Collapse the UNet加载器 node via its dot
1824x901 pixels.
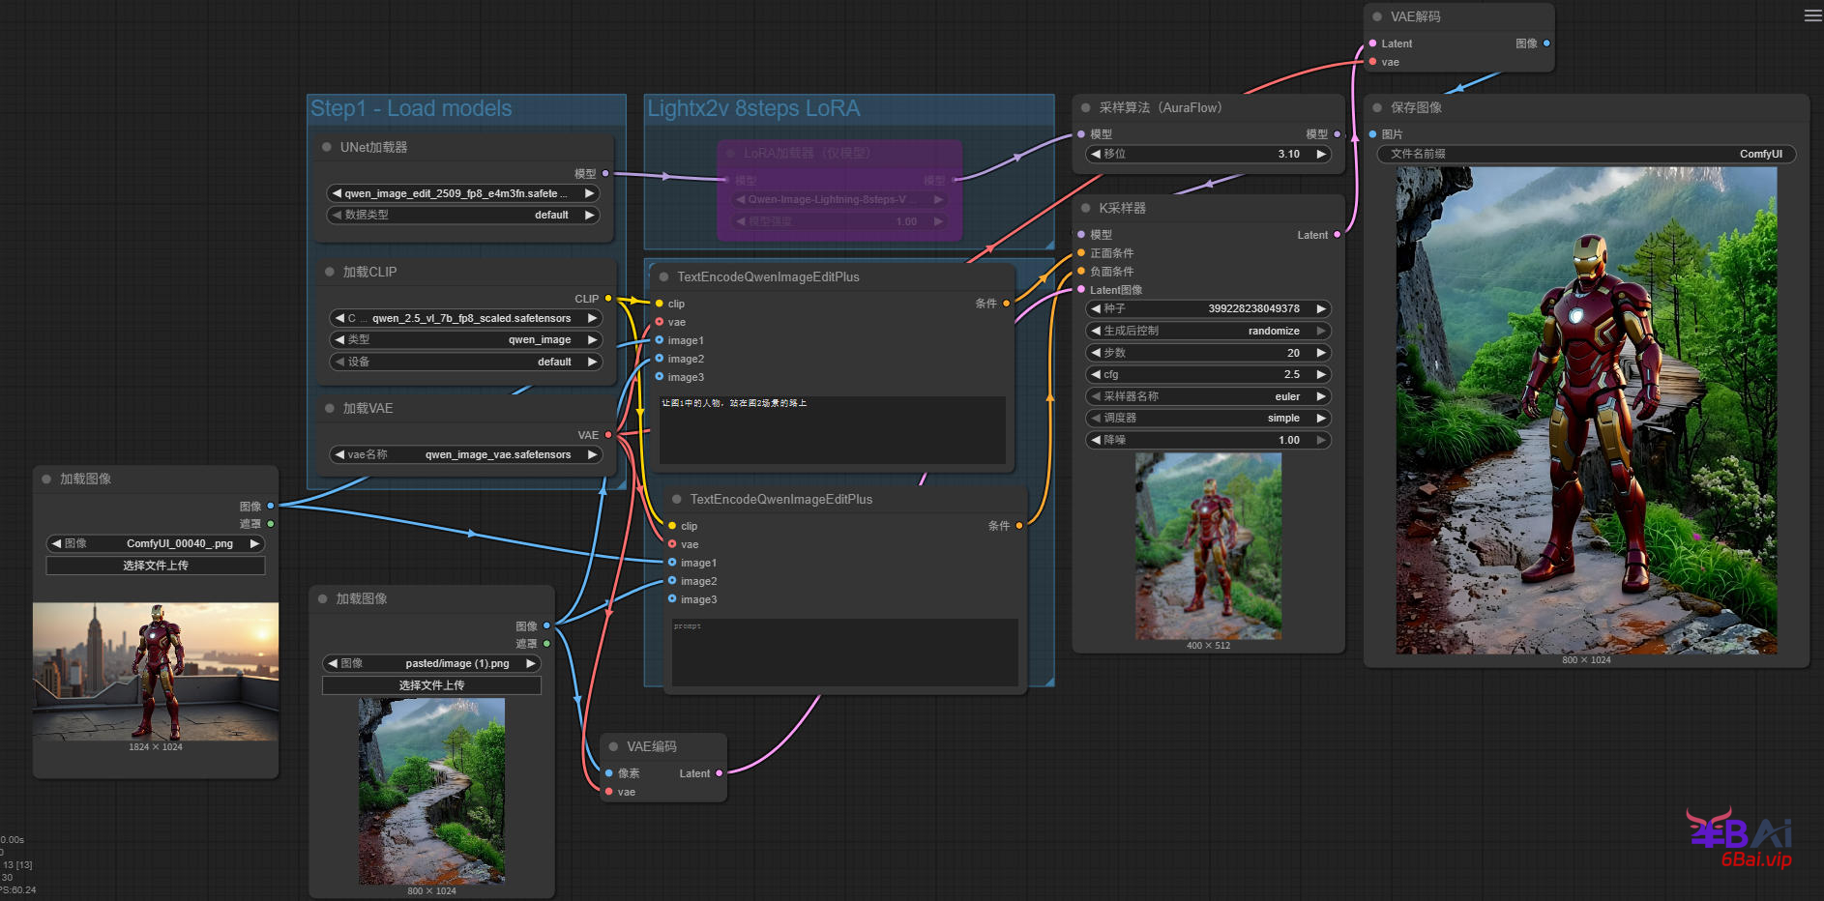(327, 148)
